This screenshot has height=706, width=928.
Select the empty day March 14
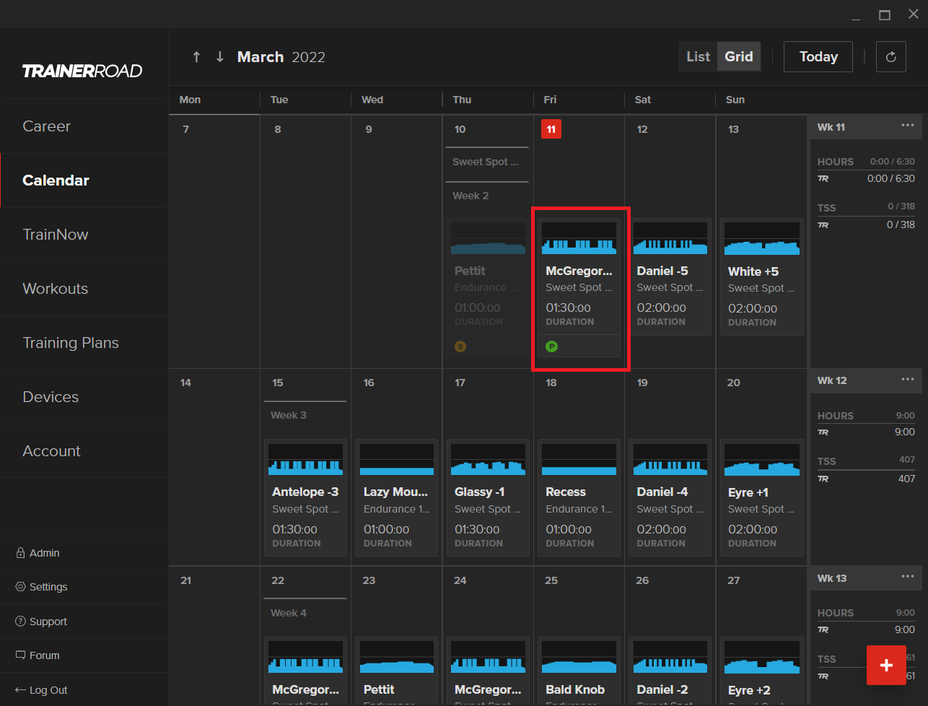click(214, 467)
